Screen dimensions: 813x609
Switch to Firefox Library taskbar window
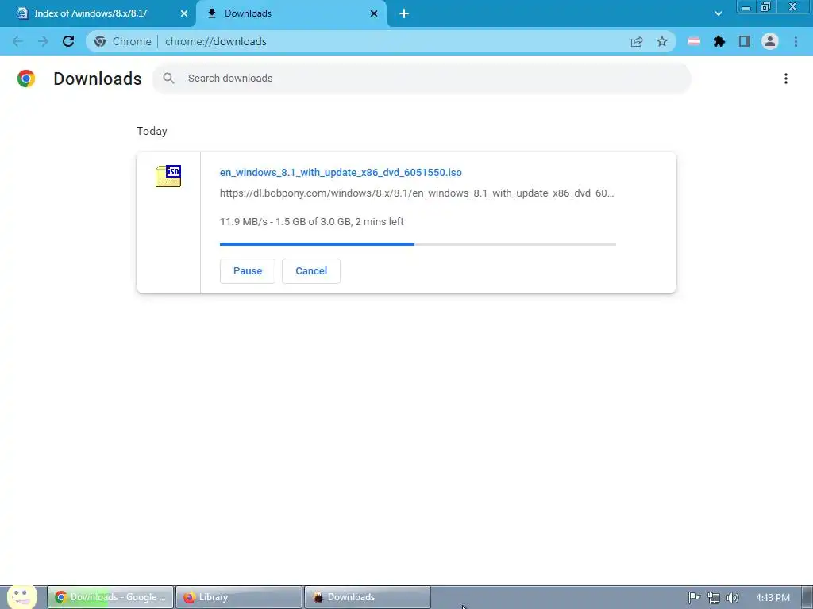(x=239, y=597)
